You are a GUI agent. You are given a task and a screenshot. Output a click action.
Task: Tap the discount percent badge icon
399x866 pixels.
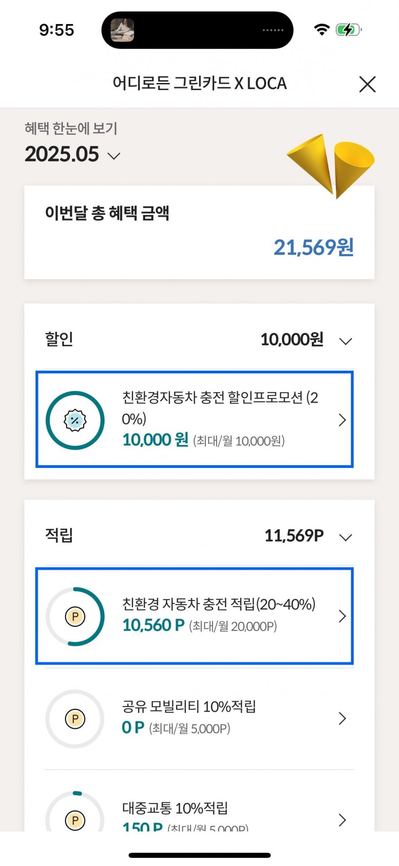[x=75, y=420]
